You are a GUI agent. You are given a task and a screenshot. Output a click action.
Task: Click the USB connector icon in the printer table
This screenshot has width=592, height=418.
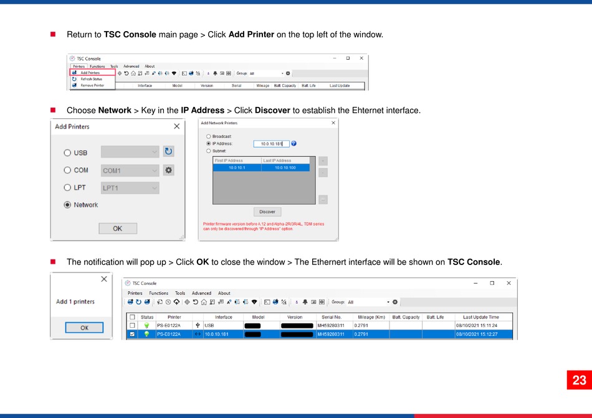point(198,325)
